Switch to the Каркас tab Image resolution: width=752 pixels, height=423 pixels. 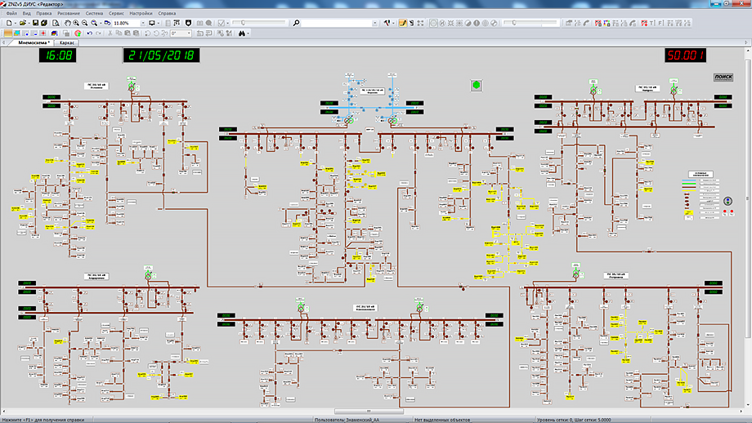(x=67, y=42)
